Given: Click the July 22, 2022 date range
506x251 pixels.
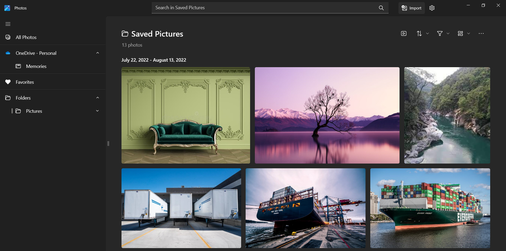Looking at the screenshot, I should coord(154,60).
